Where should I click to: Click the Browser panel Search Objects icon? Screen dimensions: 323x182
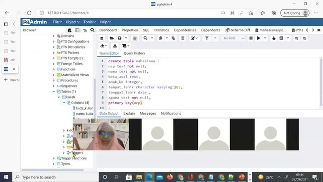(x=92, y=30)
